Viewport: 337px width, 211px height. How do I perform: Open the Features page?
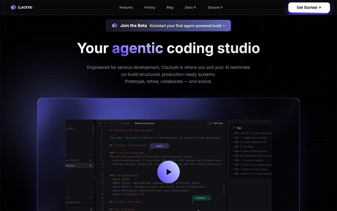click(126, 7)
